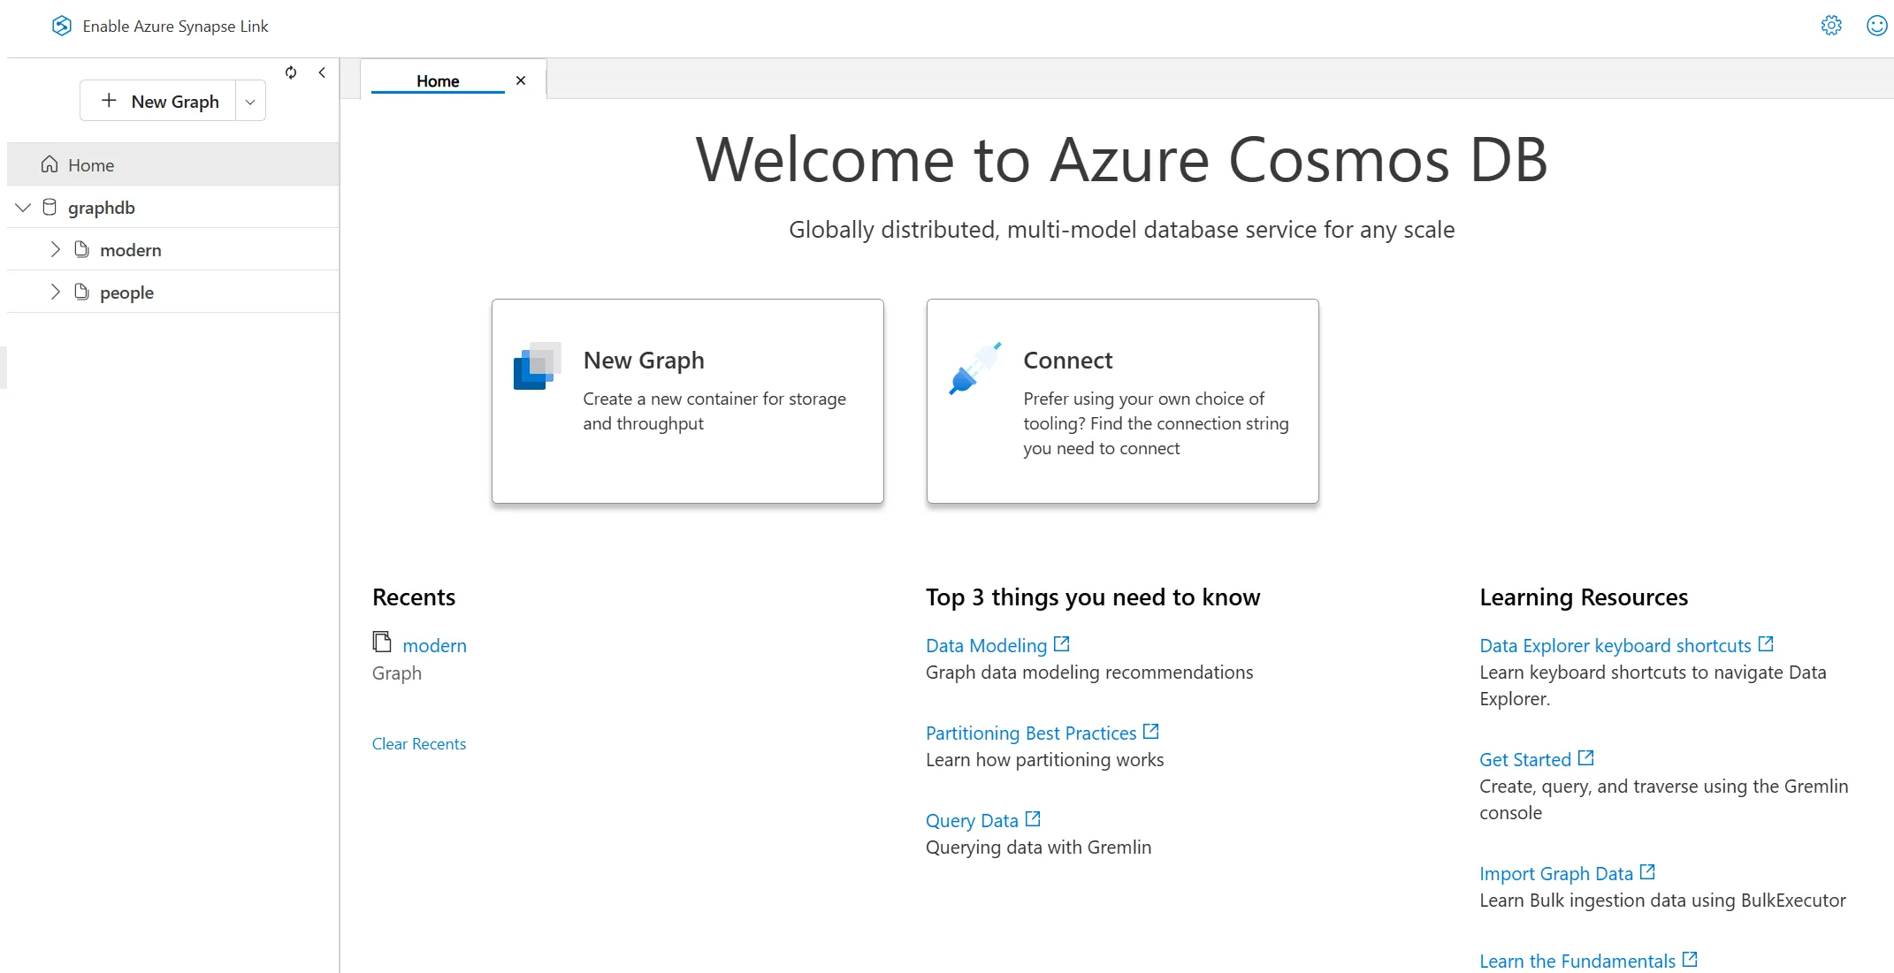Image resolution: width=1894 pixels, height=973 pixels.
Task: Click external link icon beside Get Started
Action: [x=1585, y=758]
